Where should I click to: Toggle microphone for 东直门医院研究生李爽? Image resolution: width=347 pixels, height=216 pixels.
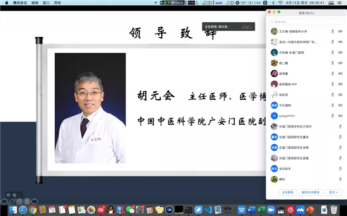click(x=340, y=148)
